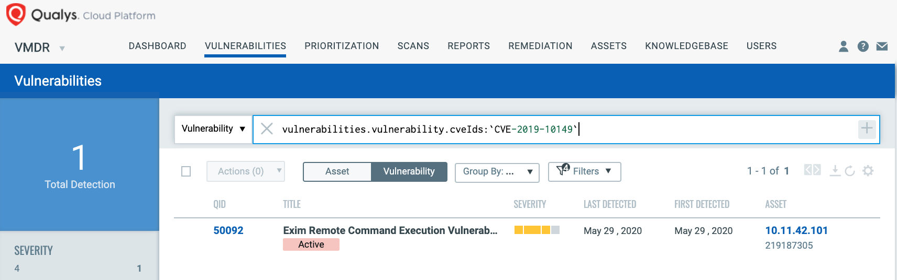Switch view to Asset toggle
Screen dimensions: 897x280
pyautogui.click(x=337, y=171)
